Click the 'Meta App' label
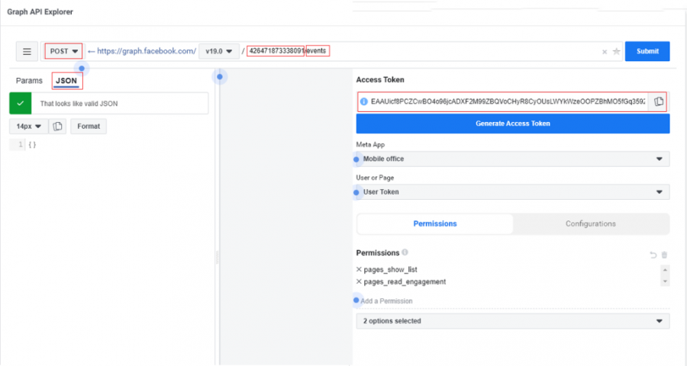Screen dimensions: 687x366 [370, 144]
